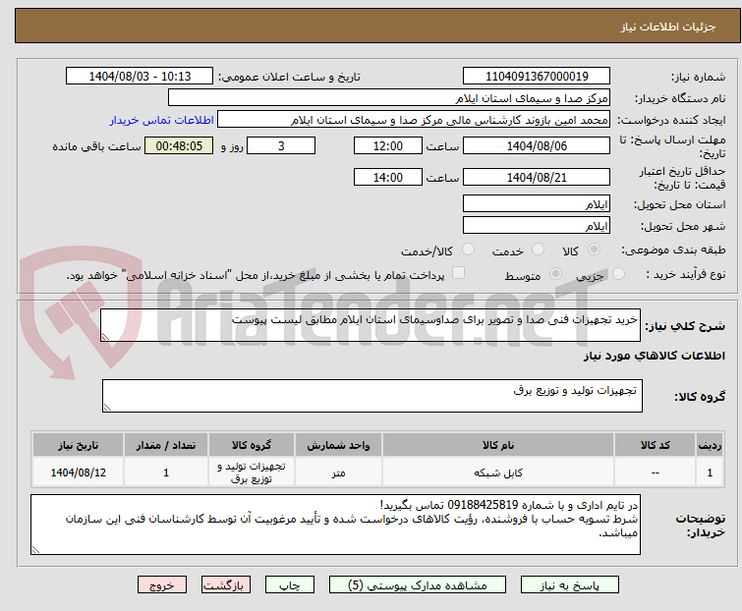Image resolution: width=742 pixels, height=611 pixels.
Task: Click the need date cell 1404/08/12
Action: pos(78,472)
